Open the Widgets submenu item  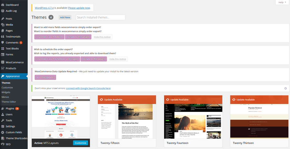click(6, 92)
